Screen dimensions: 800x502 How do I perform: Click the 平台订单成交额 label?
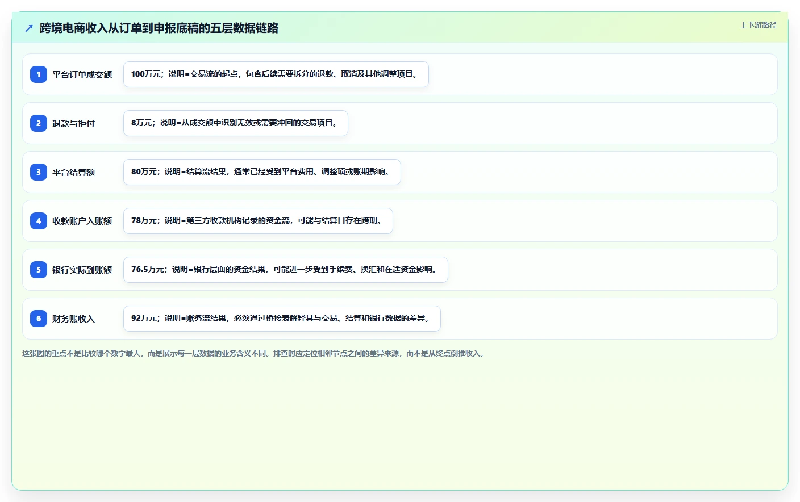[82, 74]
